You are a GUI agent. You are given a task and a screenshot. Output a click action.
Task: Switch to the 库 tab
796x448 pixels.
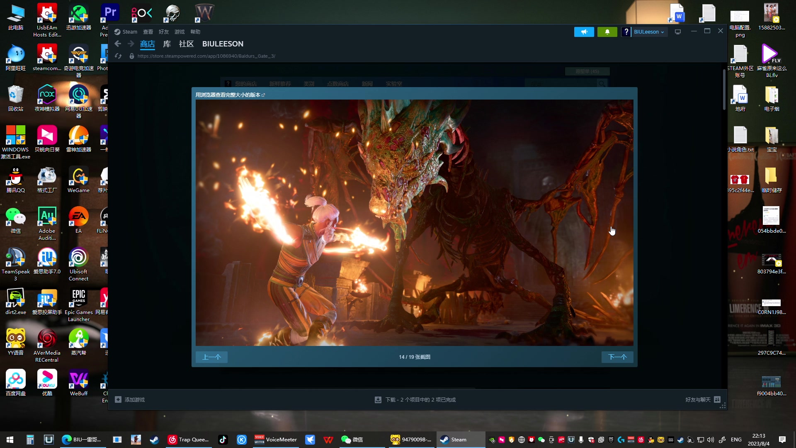click(x=167, y=44)
